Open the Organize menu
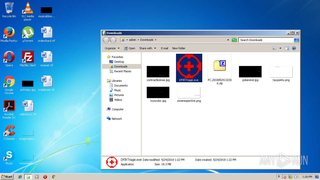 click(x=112, y=48)
